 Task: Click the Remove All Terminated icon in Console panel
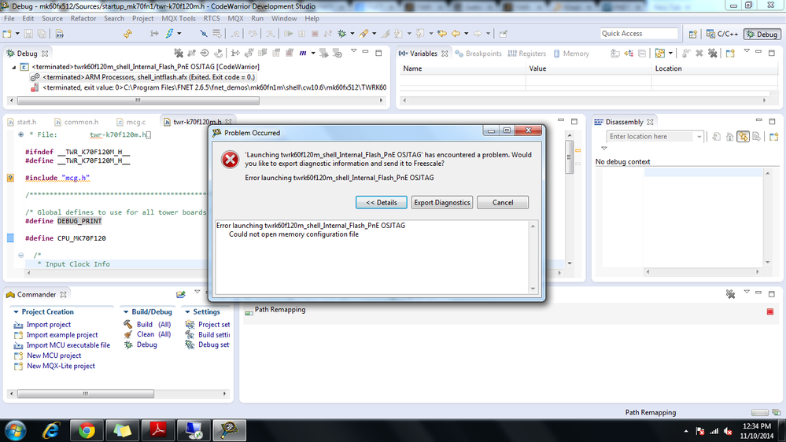(730, 294)
